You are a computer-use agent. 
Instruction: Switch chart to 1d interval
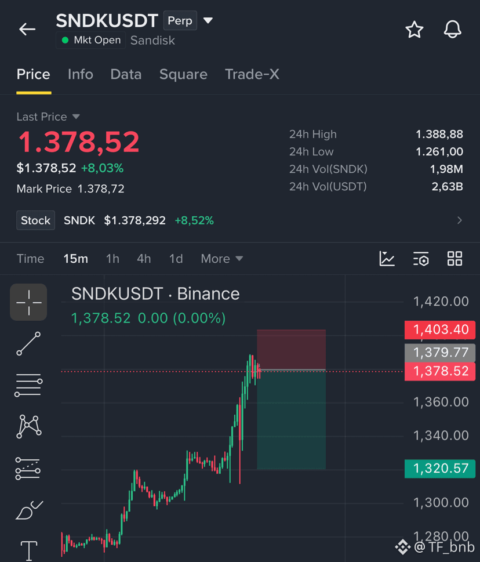[x=176, y=259]
